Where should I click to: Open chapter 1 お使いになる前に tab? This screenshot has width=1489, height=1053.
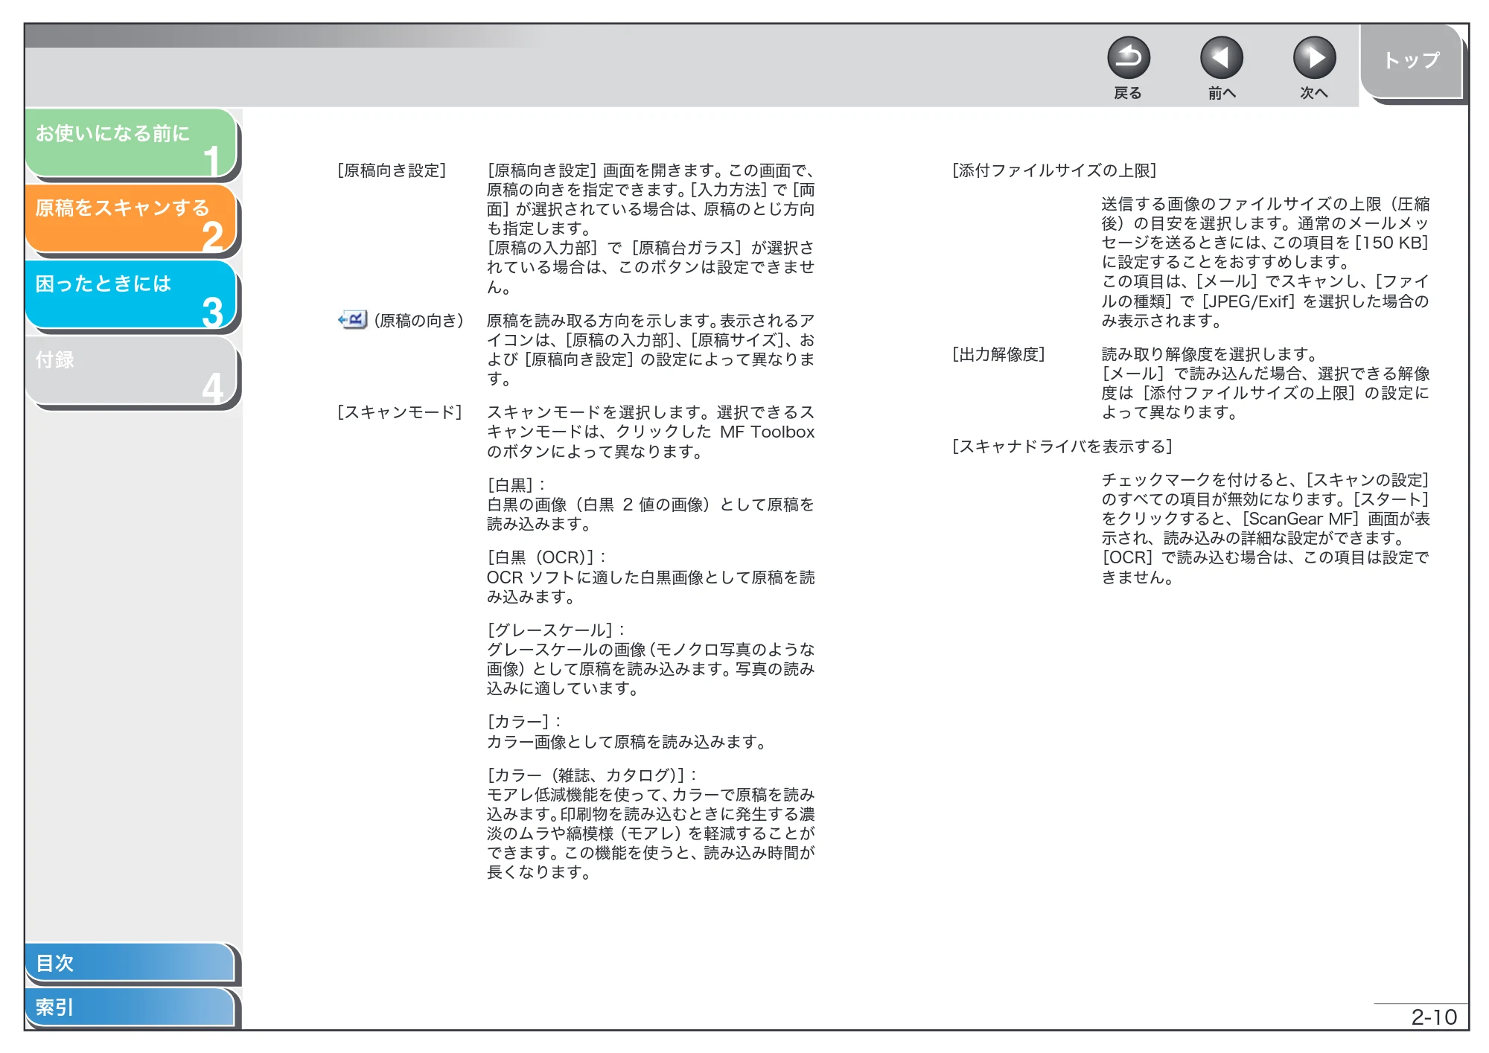tap(131, 144)
